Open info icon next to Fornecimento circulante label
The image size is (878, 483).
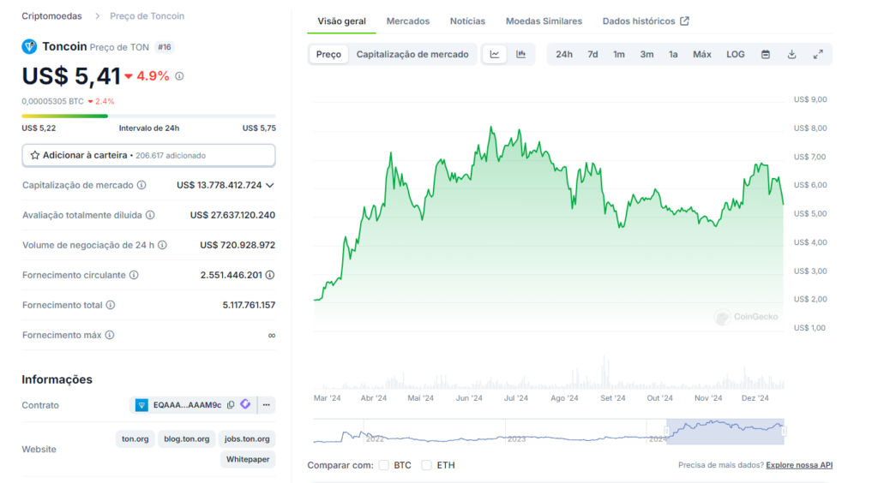coord(134,275)
